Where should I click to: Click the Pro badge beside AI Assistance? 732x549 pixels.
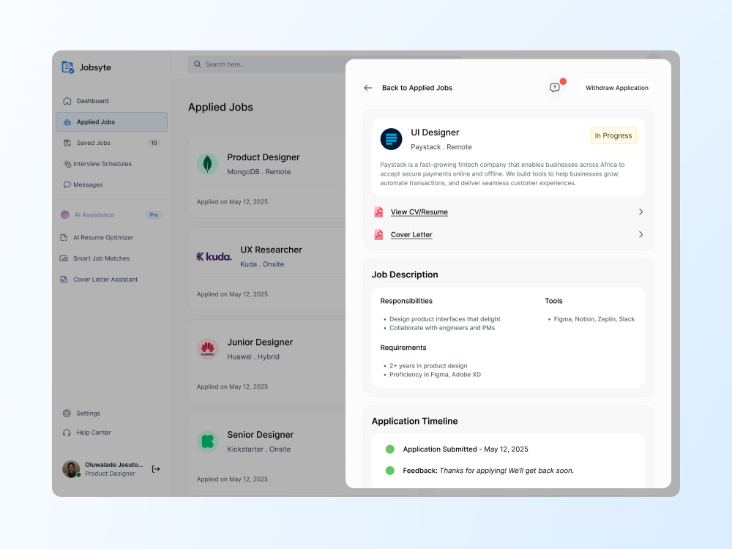click(154, 214)
